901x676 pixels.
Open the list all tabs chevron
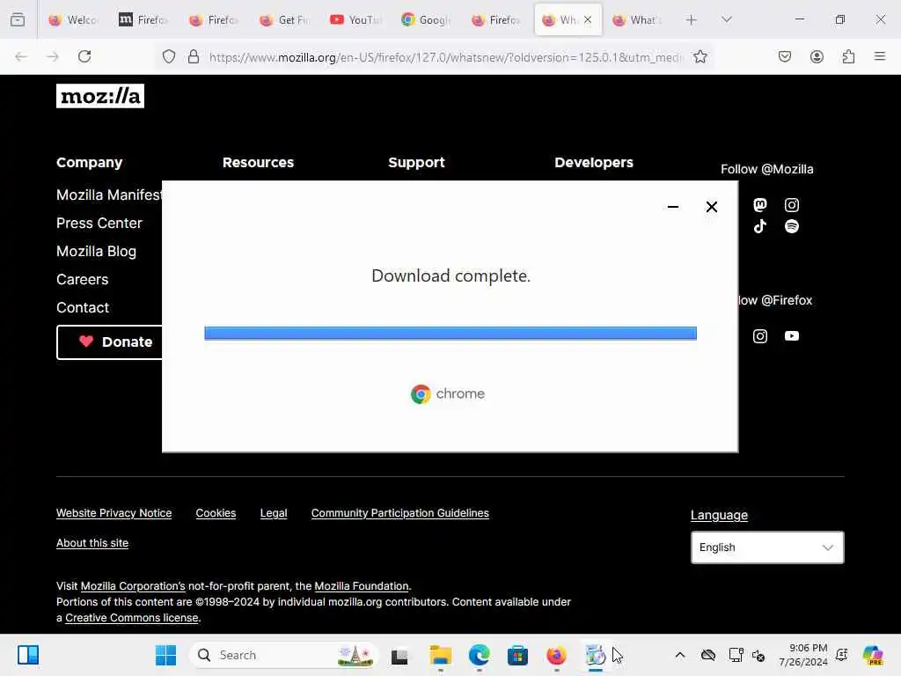pyautogui.click(x=726, y=19)
